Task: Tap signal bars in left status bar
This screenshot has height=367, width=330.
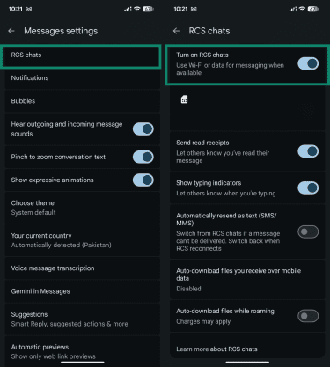Action: point(128,9)
